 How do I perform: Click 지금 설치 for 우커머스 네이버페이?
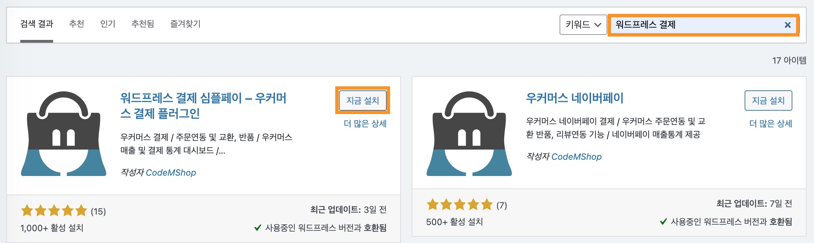[x=768, y=100]
